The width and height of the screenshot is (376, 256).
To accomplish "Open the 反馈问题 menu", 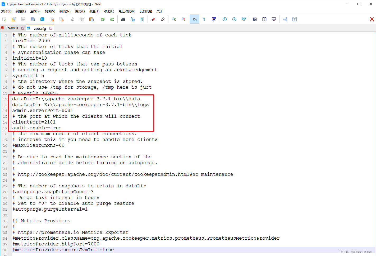I will click(x=146, y=11).
